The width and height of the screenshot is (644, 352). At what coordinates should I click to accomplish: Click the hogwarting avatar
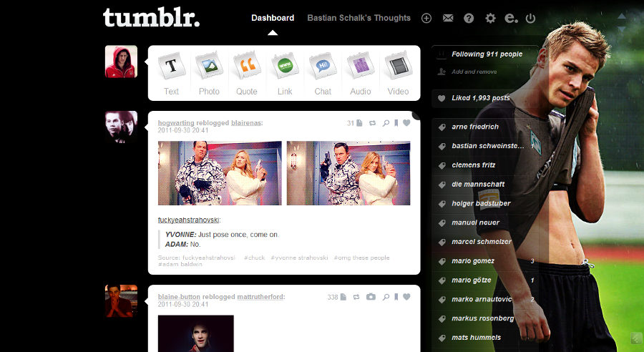click(121, 127)
